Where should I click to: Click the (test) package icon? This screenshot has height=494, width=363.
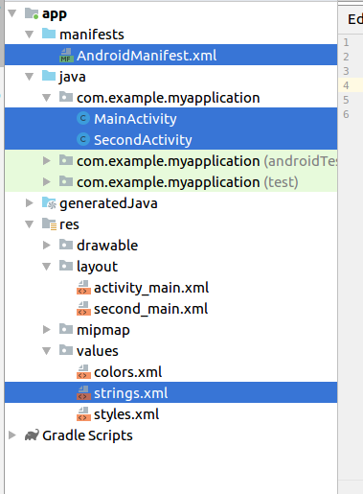66,181
